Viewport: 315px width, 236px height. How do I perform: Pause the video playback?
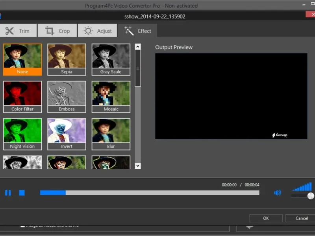(x=8, y=193)
